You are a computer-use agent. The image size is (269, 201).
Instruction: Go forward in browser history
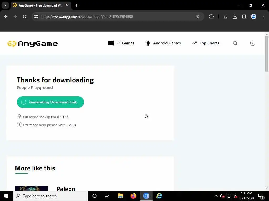coord(15,16)
